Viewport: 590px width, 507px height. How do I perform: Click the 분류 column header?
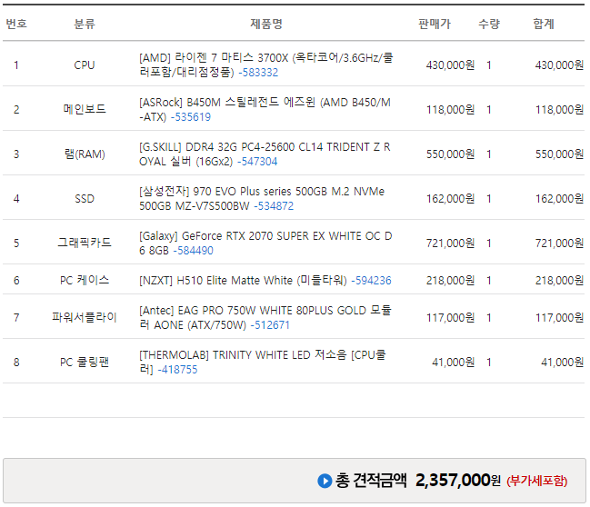(85, 24)
